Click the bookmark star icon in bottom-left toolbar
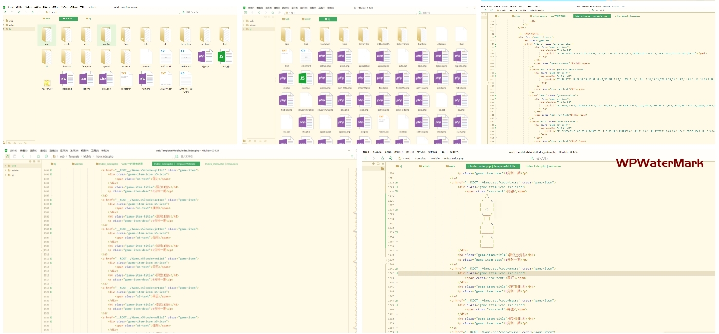 click(x=39, y=156)
